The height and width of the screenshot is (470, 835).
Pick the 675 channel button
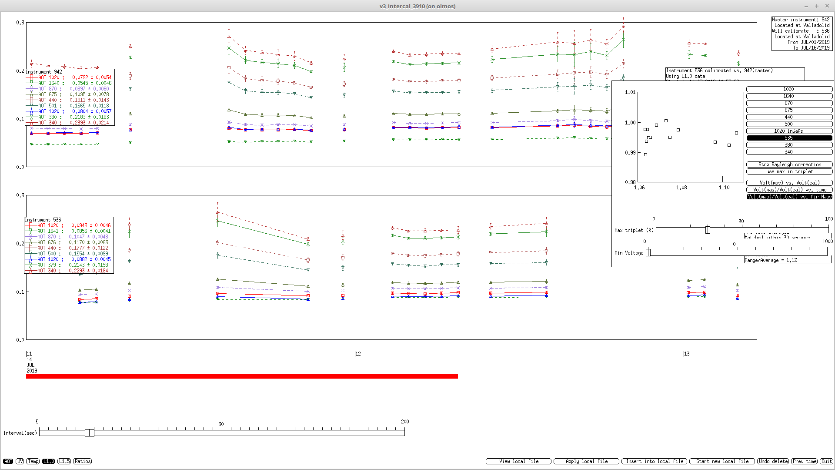(789, 110)
